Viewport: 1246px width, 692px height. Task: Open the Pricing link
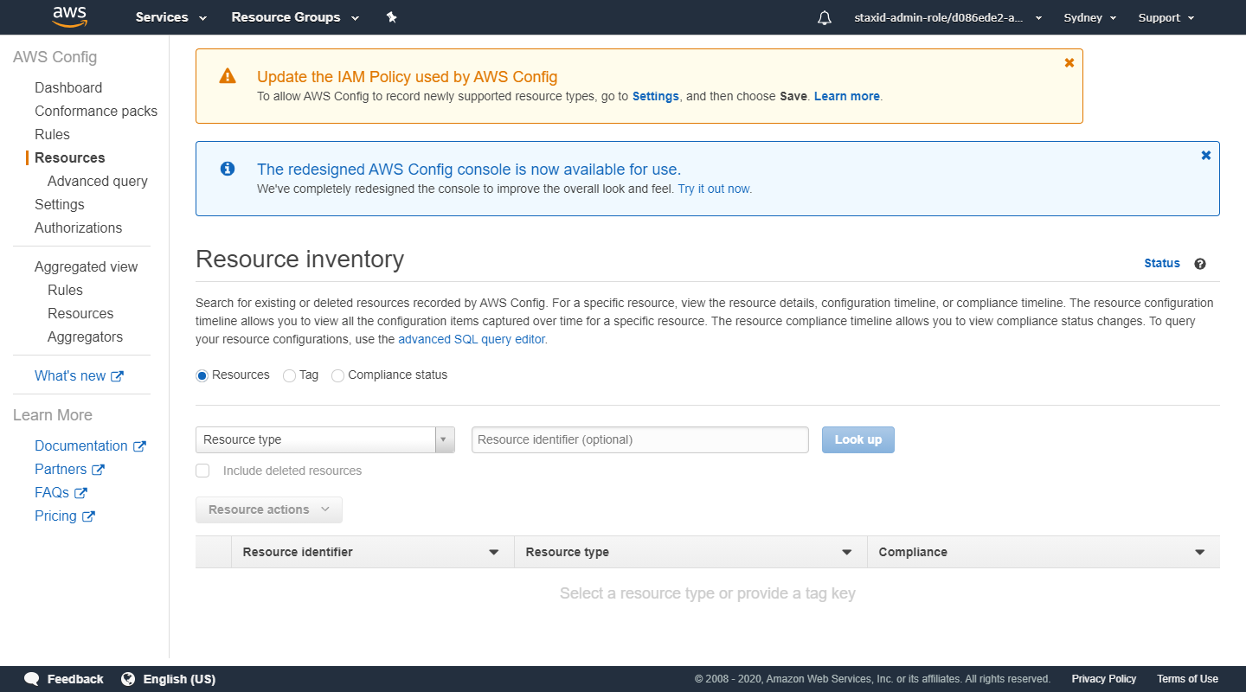[x=55, y=516]
